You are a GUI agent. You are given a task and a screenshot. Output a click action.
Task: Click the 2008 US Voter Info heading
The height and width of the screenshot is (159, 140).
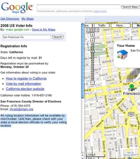tap(17, 26)
